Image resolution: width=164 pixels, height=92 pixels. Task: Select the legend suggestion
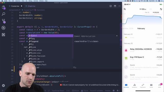click(50, 41)
